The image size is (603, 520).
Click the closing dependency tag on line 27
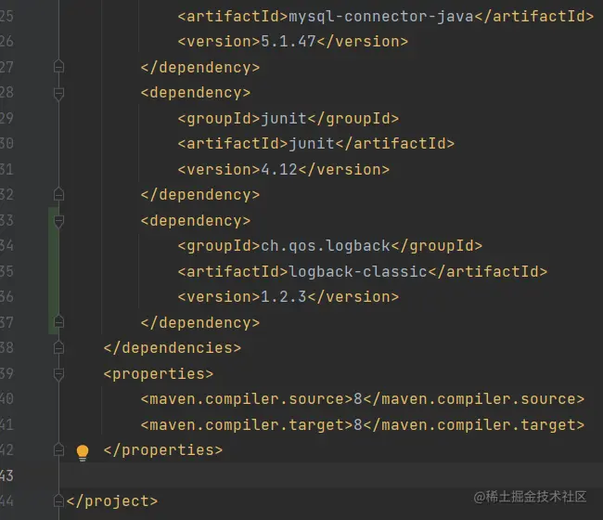tap(200, 68)
